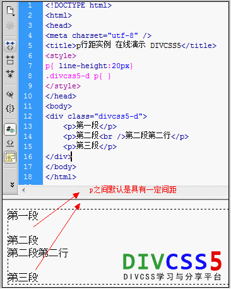
Task: Click the Expand All icon
Action: pyautogui.click(x=10, y=74)
